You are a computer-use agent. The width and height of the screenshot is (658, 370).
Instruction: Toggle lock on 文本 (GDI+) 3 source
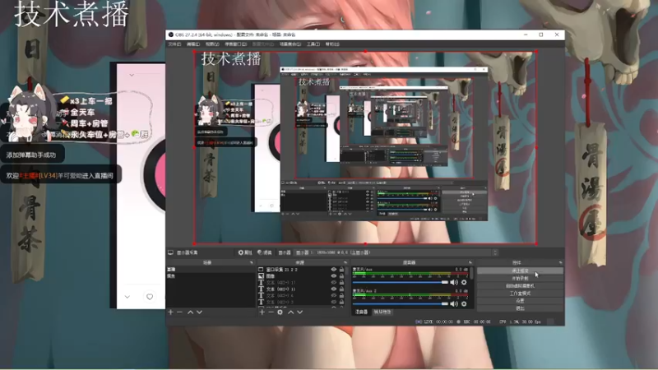click(x=341, y=302)
